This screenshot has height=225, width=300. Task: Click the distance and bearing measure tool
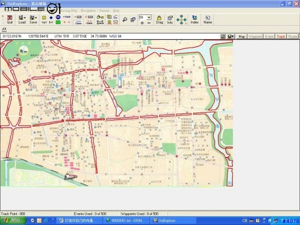(100, 17)
